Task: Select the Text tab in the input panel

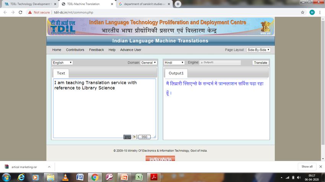Action: tap(61, 73)
